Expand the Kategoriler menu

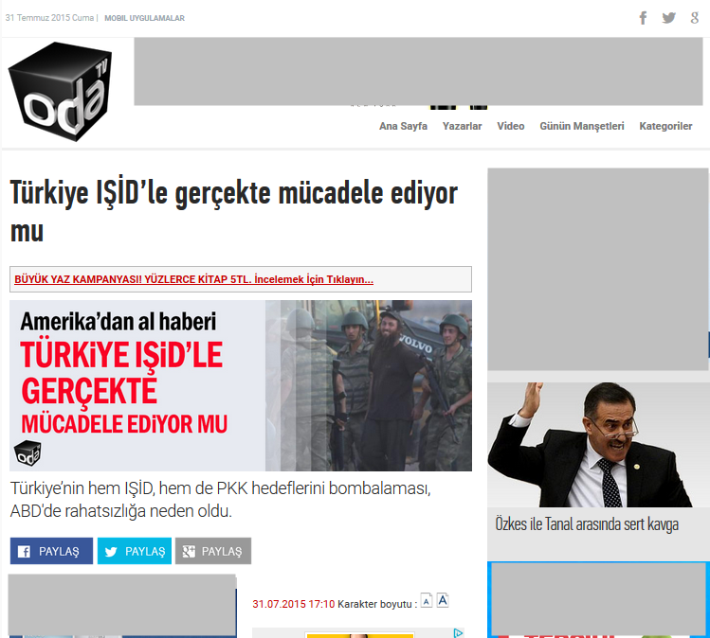pos(665,126)
